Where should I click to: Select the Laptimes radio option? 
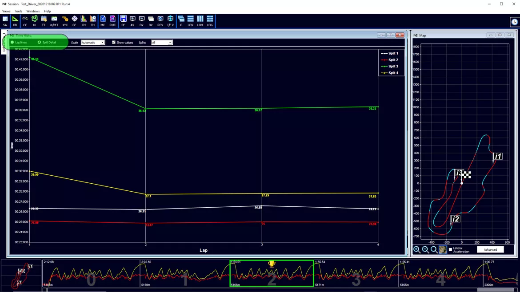[19, 42]
